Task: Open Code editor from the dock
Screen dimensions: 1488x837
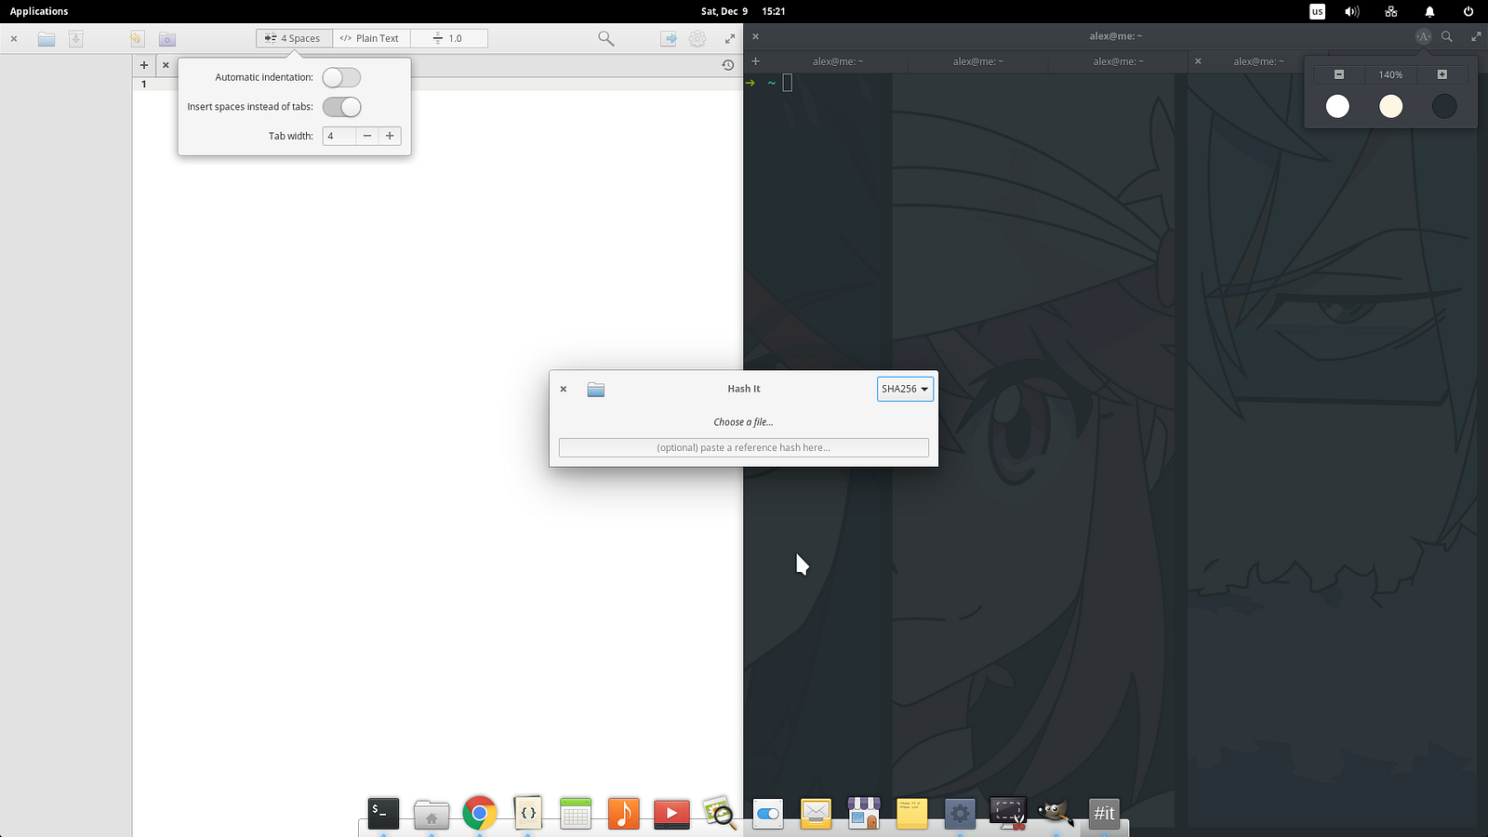Action: 527,813
